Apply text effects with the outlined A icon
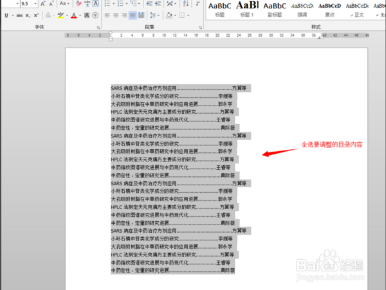 point(48,15)
